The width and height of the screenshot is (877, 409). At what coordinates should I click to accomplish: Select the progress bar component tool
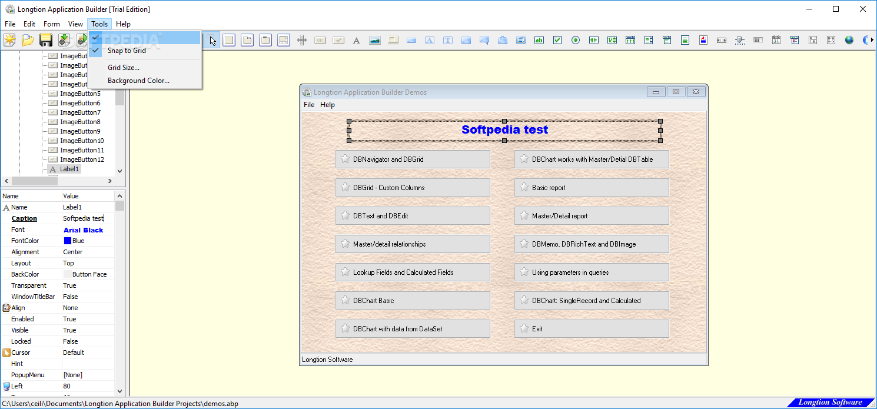coord(758,40)
